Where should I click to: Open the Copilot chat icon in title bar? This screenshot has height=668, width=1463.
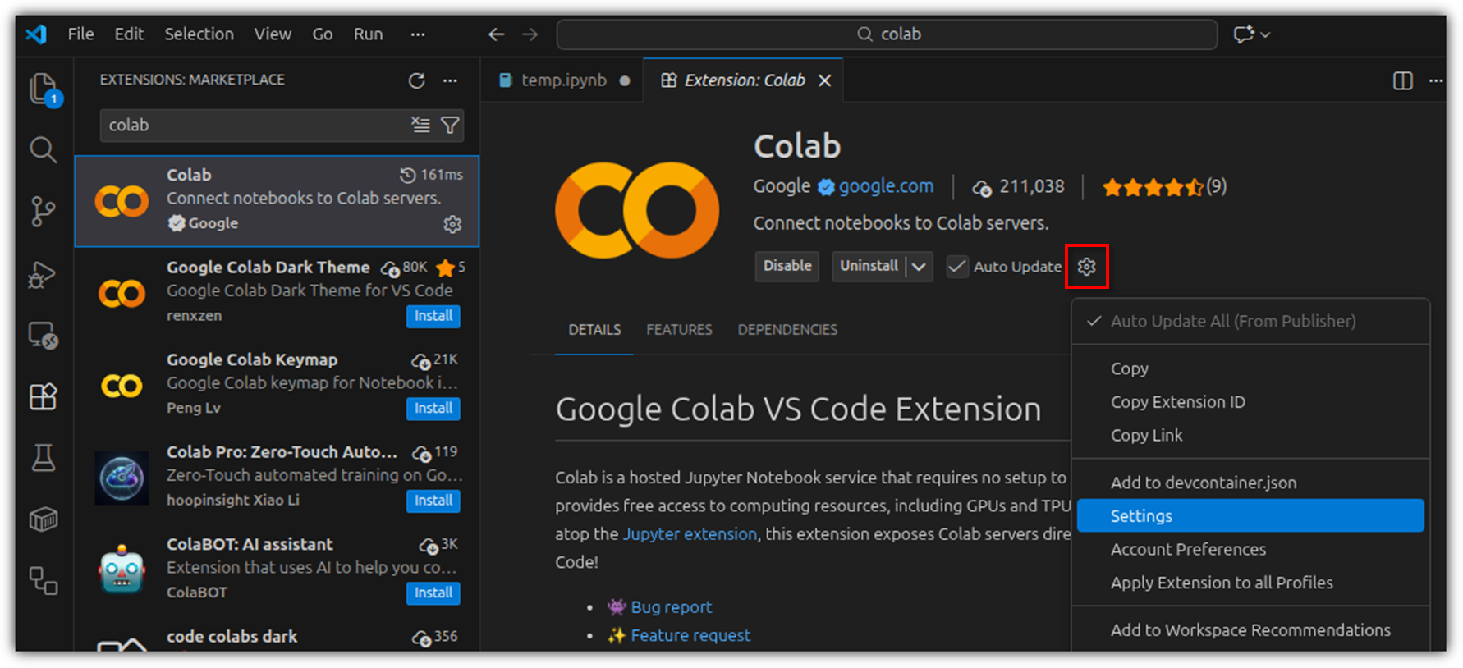(x=1243, y=34)
